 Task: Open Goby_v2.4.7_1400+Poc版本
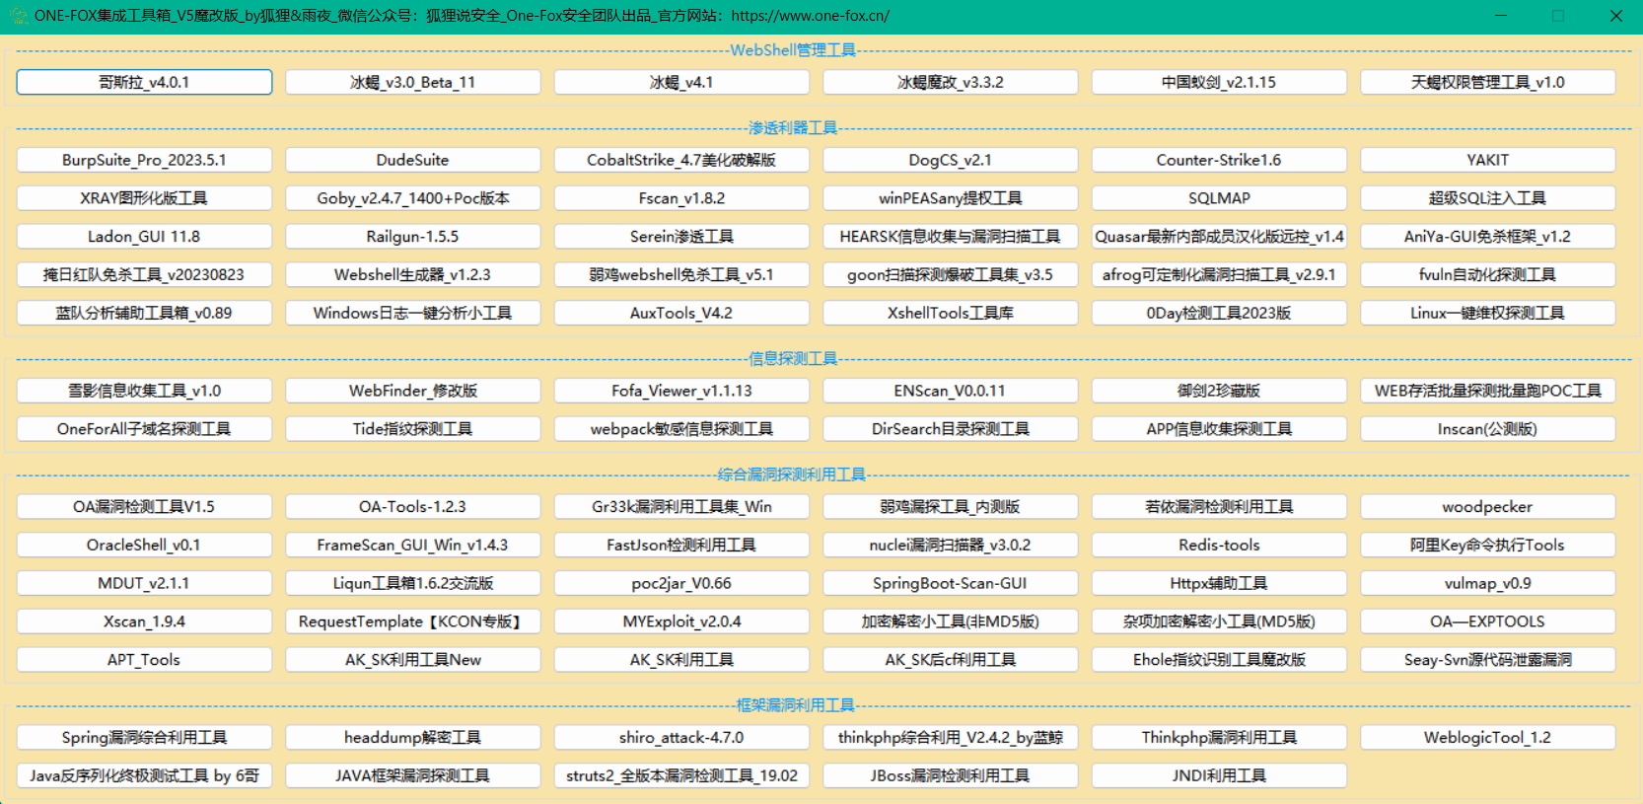[413, 198]
